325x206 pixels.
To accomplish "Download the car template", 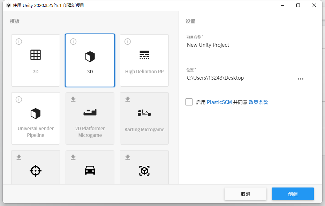I will pyautogui.click(x=73, y=157).
